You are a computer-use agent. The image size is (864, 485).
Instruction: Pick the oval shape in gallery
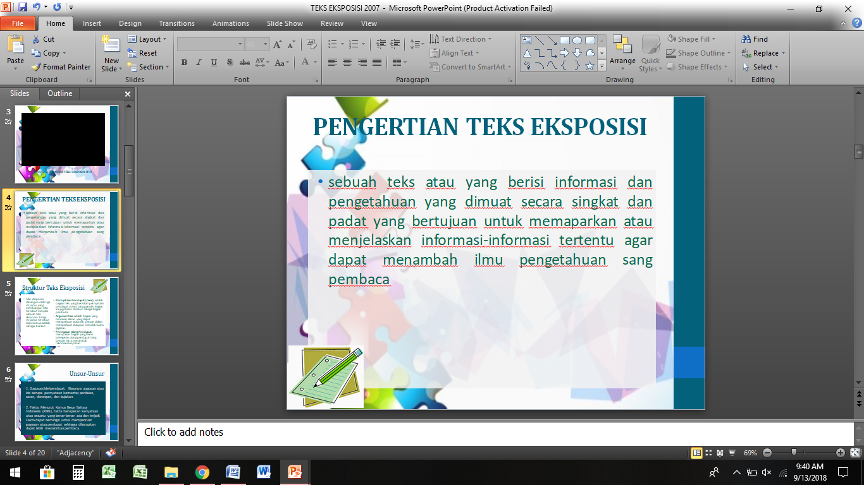pos(577,40)
